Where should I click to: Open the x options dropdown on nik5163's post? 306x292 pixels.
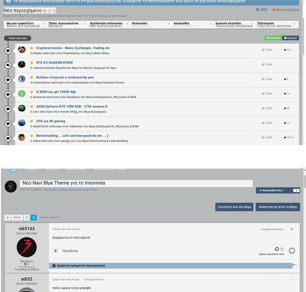(x=295, y=265)
